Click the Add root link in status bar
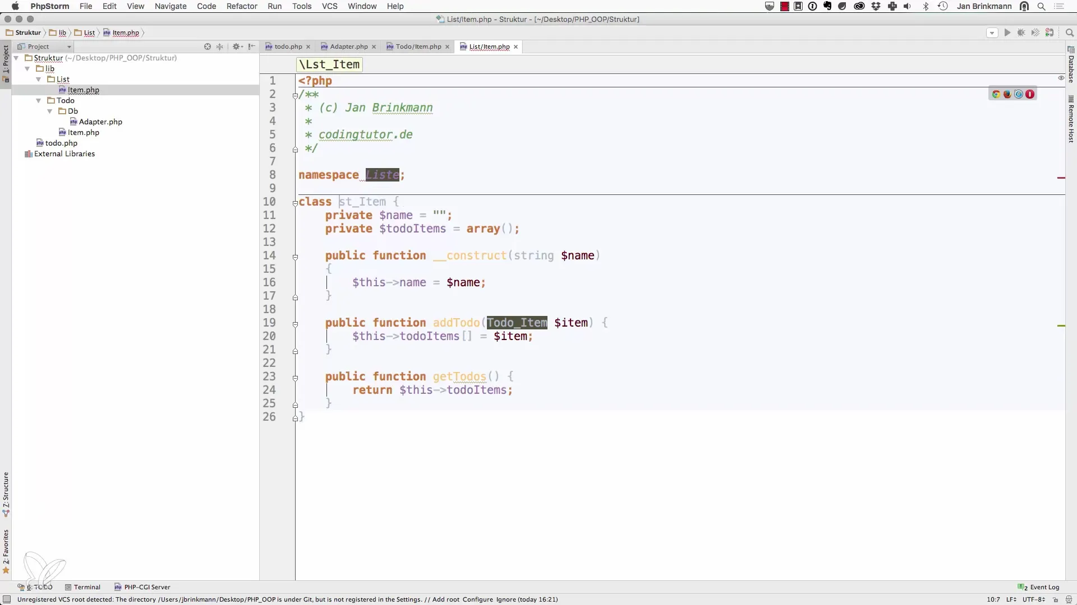The image size is (1077, 605). pos(445,599)
